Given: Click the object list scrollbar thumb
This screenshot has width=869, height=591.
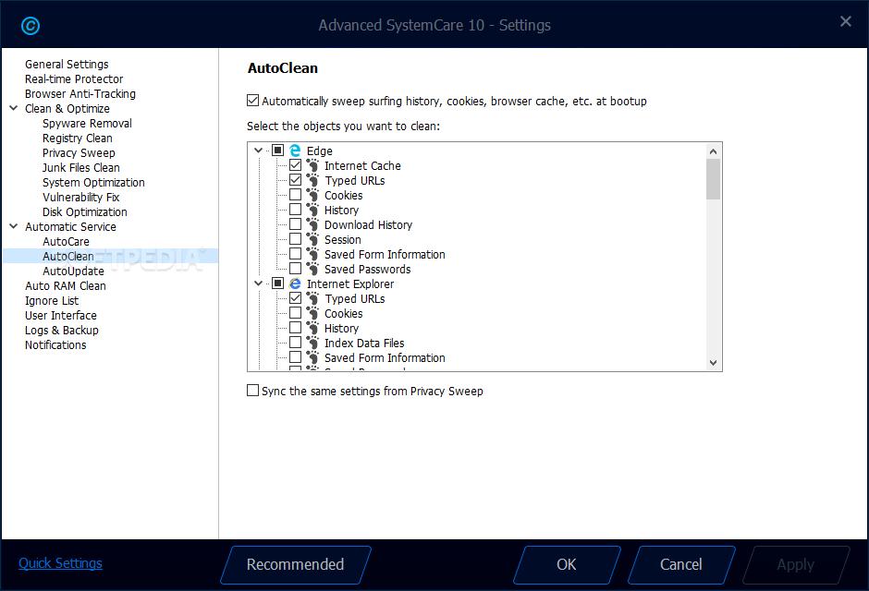Looking at the screenshot, I should [x=714, y=179].
